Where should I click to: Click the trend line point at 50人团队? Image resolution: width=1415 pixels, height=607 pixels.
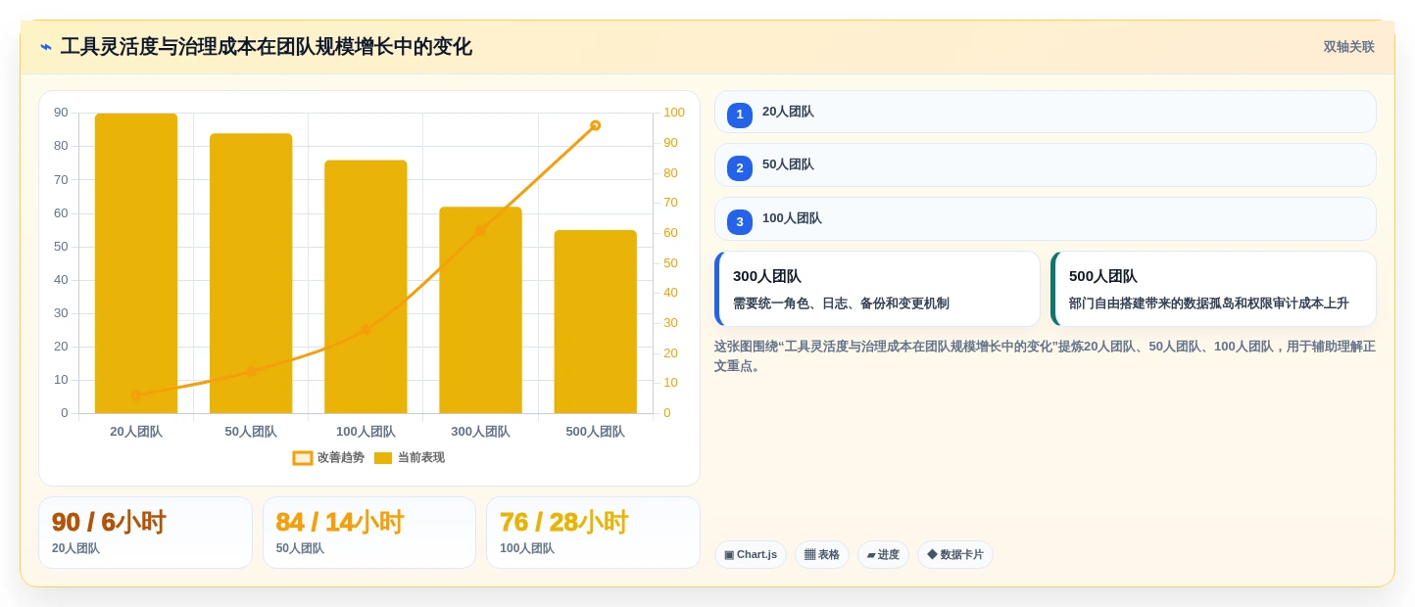tap(251, 372)
